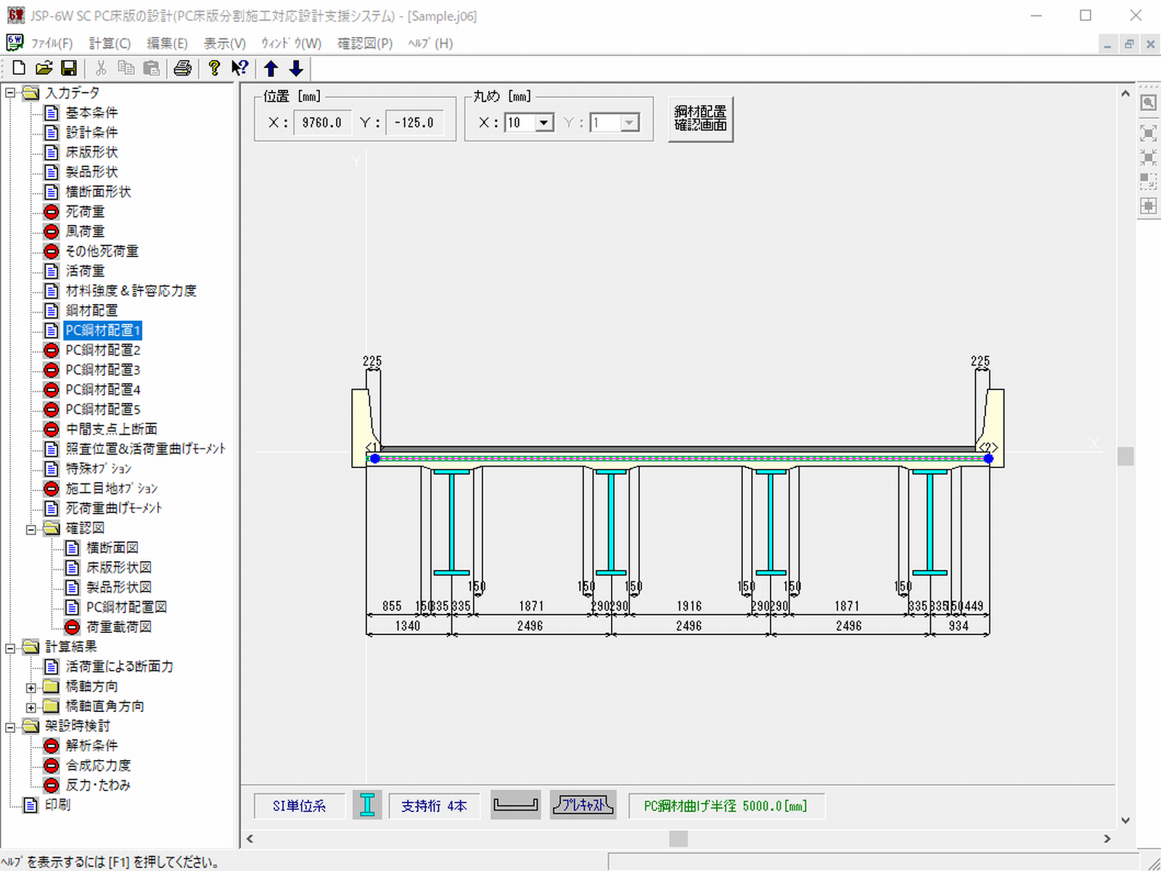
Task: Click the プレキャスト precast shape icon
Action: pyautogui.click(x=583, y=805)
